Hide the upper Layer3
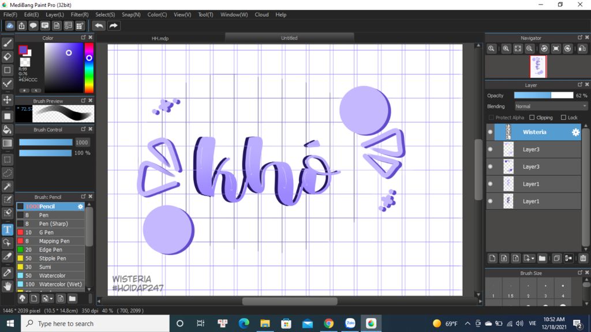 [490, 149]
